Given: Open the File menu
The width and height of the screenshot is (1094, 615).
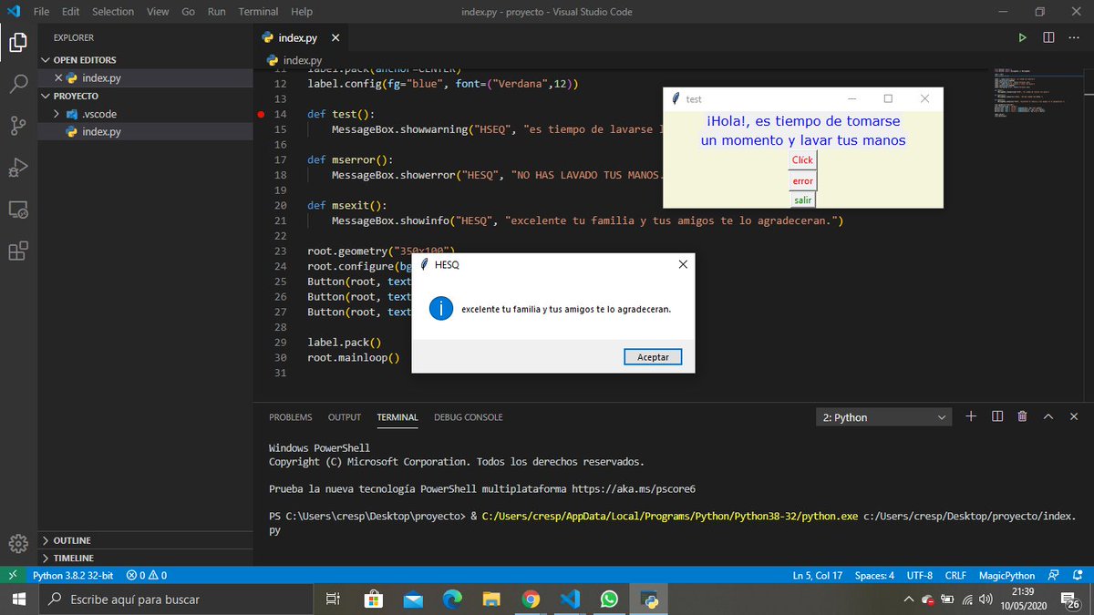Looking at the screenshot, I should point(41,12).
